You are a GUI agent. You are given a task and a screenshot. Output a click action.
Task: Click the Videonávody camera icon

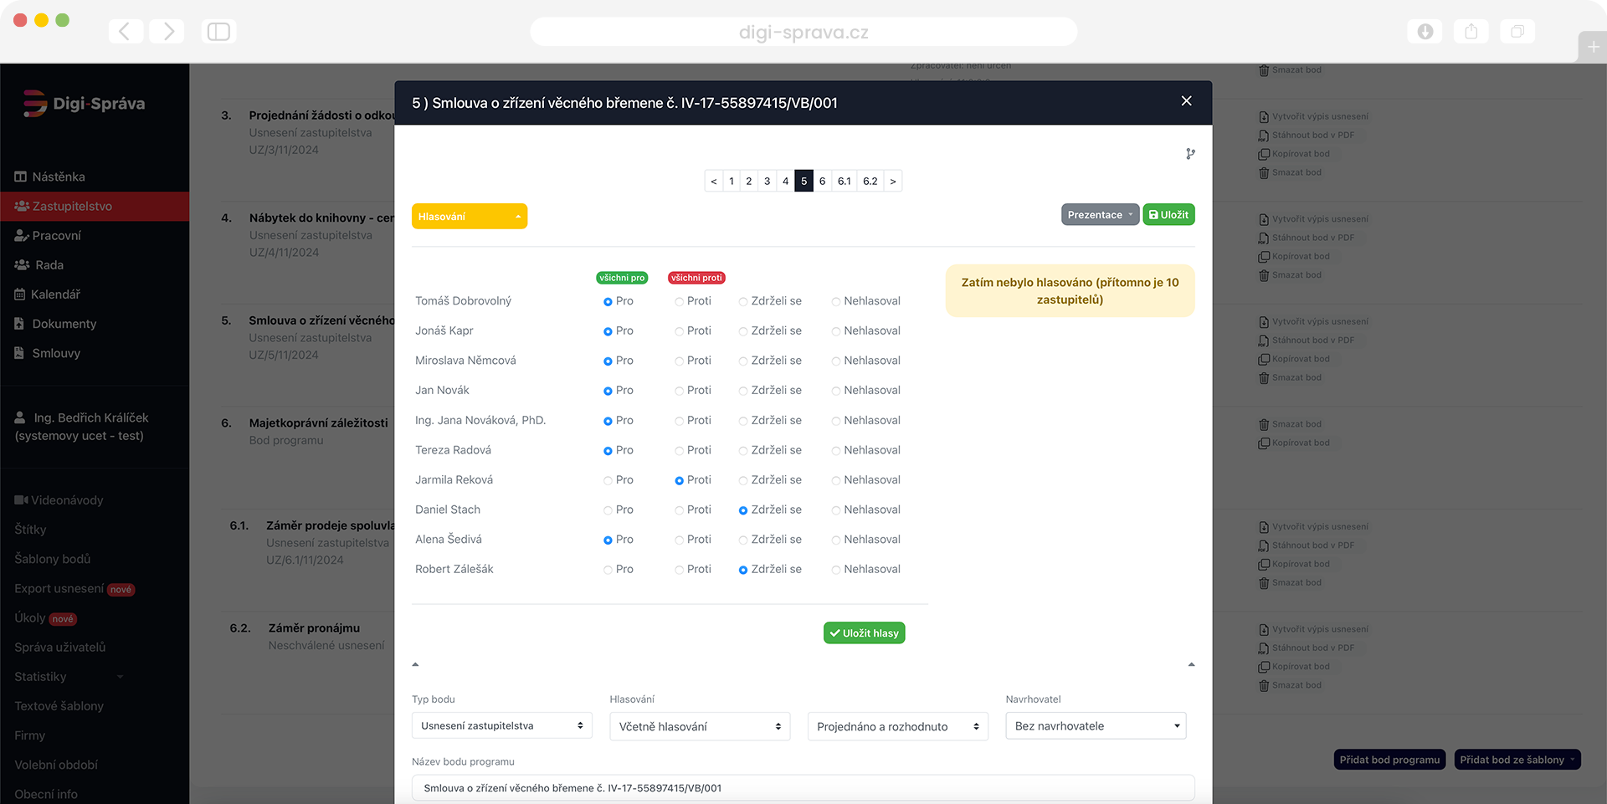[x=21, y=500]
